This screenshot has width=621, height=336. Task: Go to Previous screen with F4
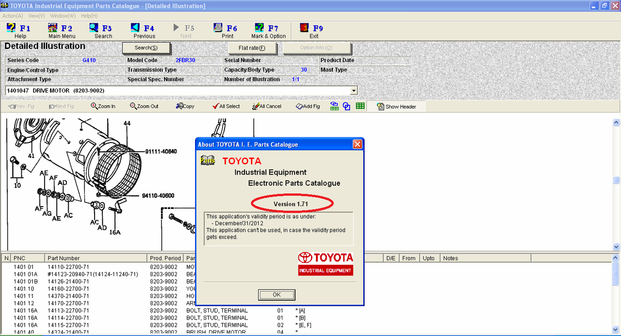[135, 28]
